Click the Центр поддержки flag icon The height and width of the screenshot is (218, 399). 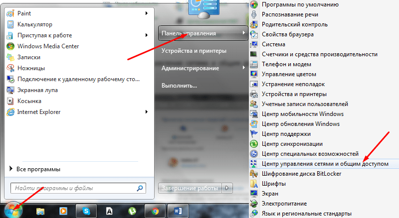(x=254, y=134)
